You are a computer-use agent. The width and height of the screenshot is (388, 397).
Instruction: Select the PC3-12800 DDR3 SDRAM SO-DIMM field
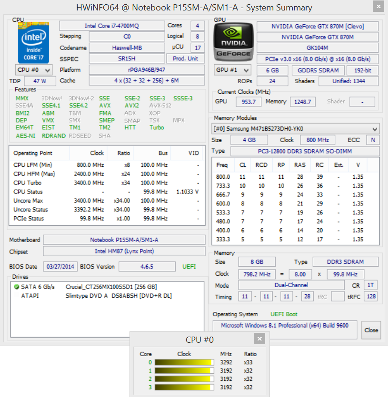click(x=305, y=151)
